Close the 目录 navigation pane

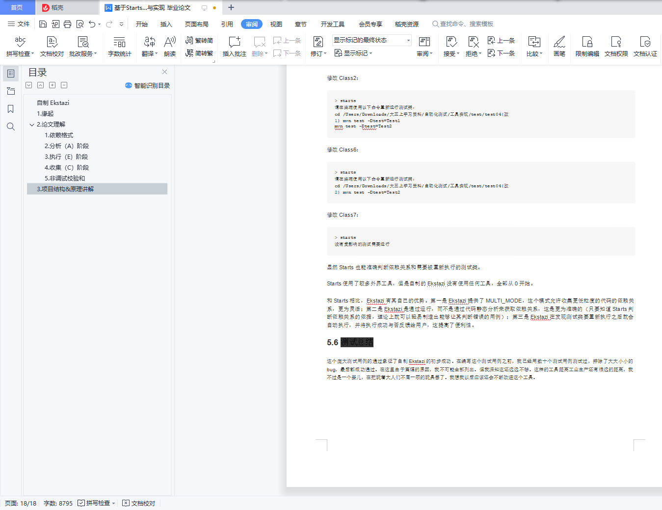click(x=165, y=72)
